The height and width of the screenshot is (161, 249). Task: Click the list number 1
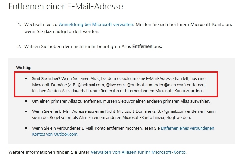[19, 25]
